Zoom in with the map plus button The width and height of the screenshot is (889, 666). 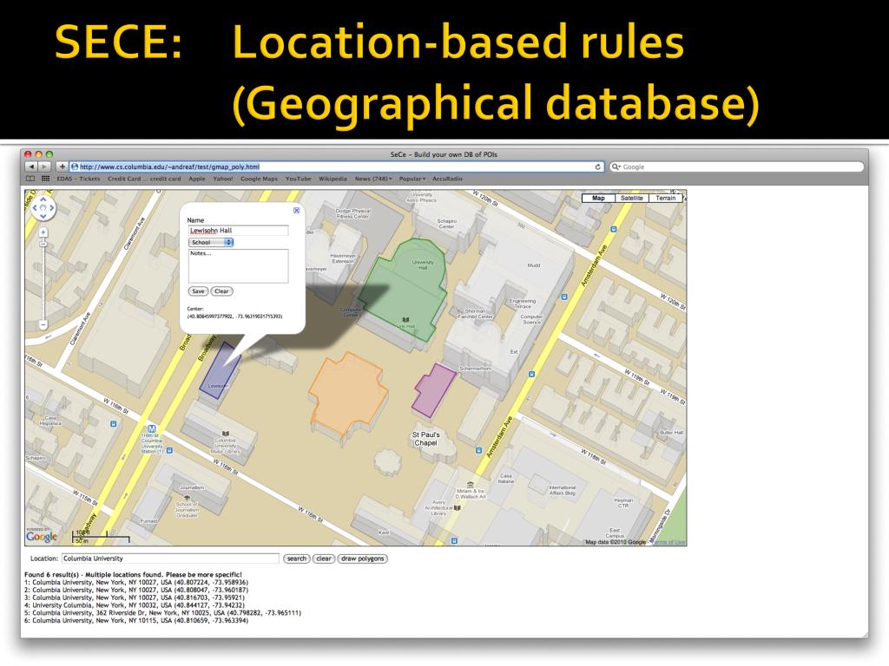(43, 232)
